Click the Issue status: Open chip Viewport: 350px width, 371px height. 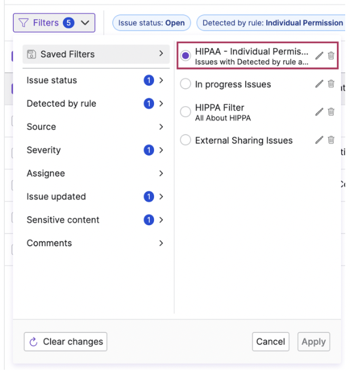tap(152, 23)
